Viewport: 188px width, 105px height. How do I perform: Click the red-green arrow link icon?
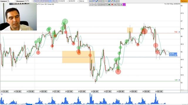pos(112,1)
